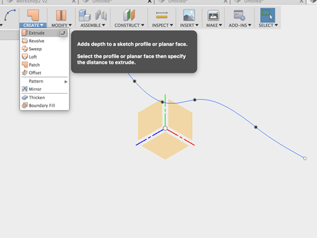Open the ASSEMBLE dropdown
The width and height of the screenshot is (317, 238).
[93, 25]
